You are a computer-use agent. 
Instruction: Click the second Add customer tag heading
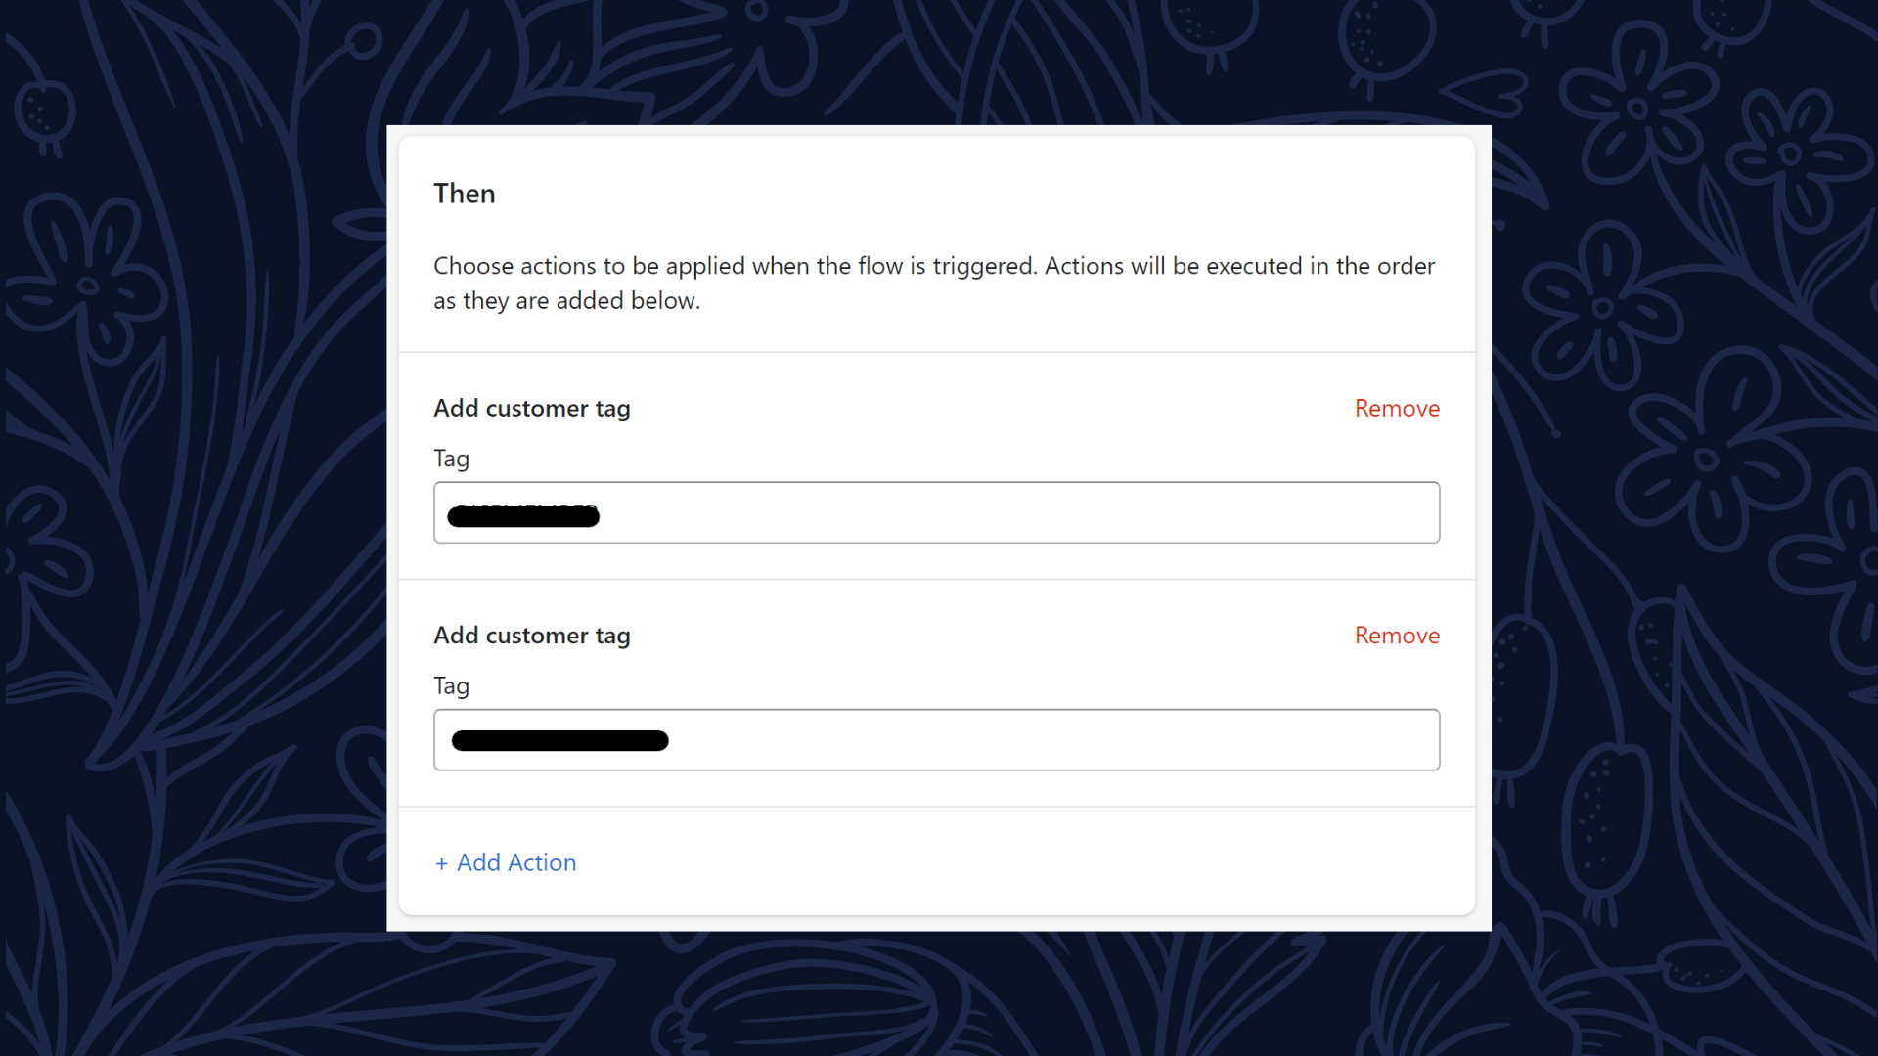click(x=531, y=636)
